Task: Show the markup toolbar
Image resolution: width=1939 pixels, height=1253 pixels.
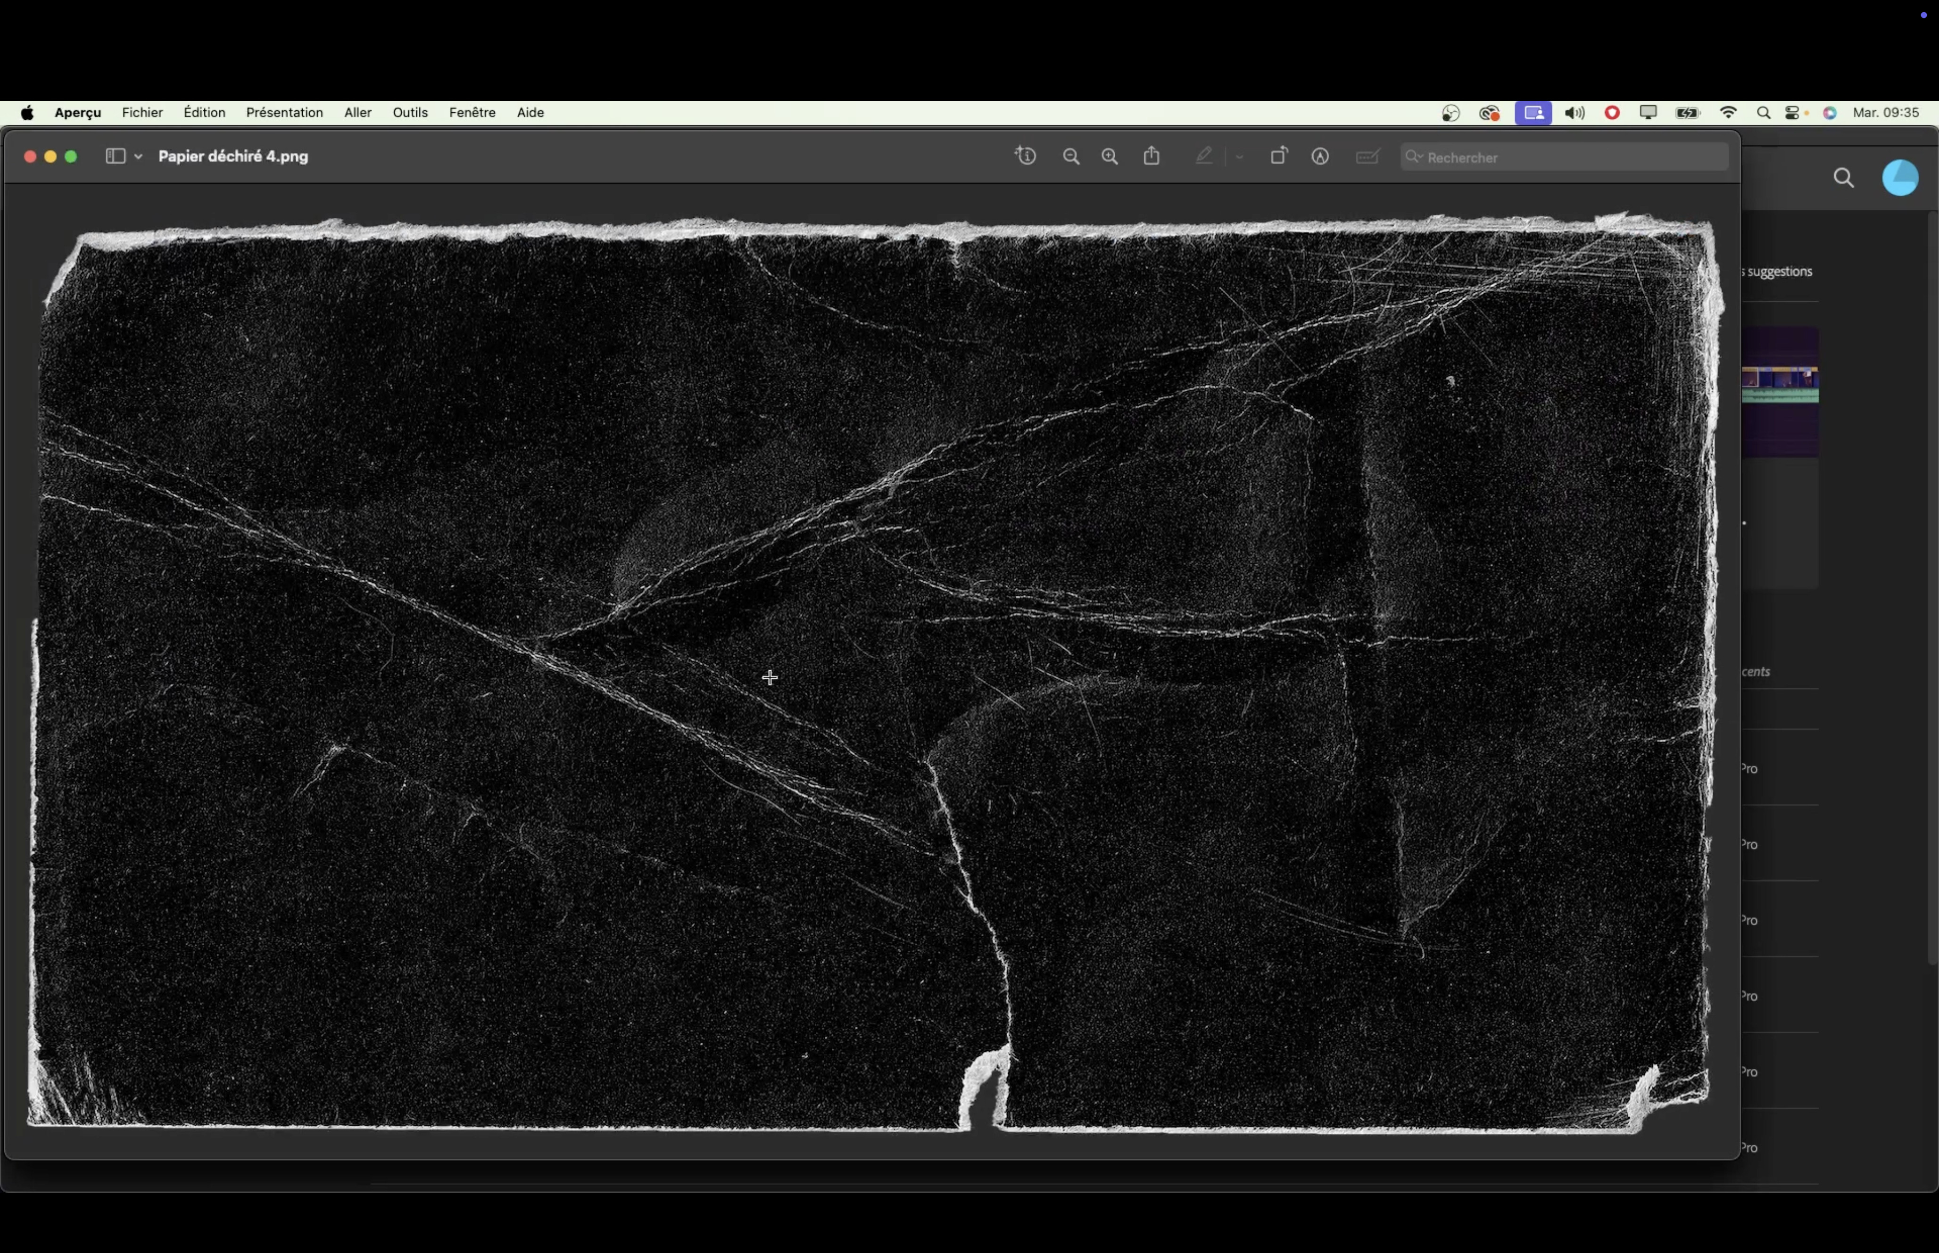Action: tap(1320, 157)
